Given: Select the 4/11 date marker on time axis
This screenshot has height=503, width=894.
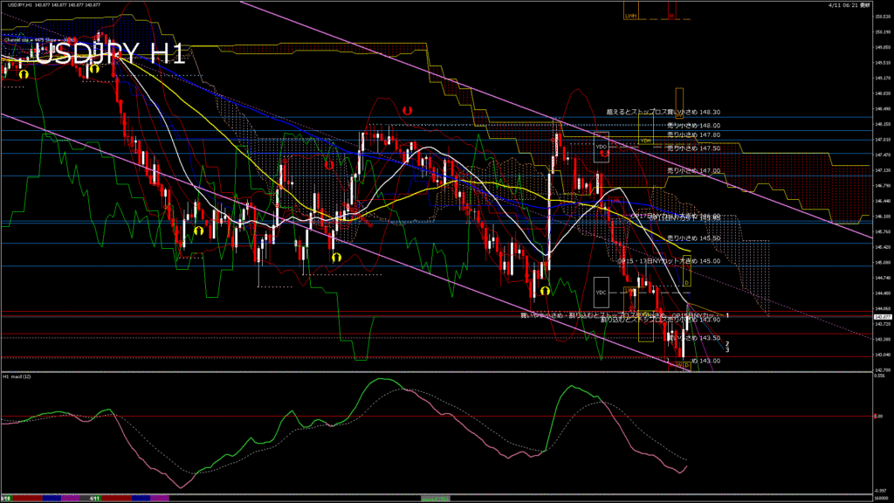Looking at the screenshot, I should point(95,498).
